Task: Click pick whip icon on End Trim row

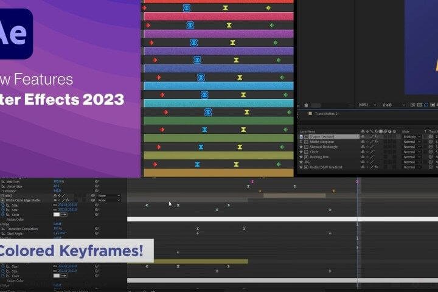Action: pos(97,182)
